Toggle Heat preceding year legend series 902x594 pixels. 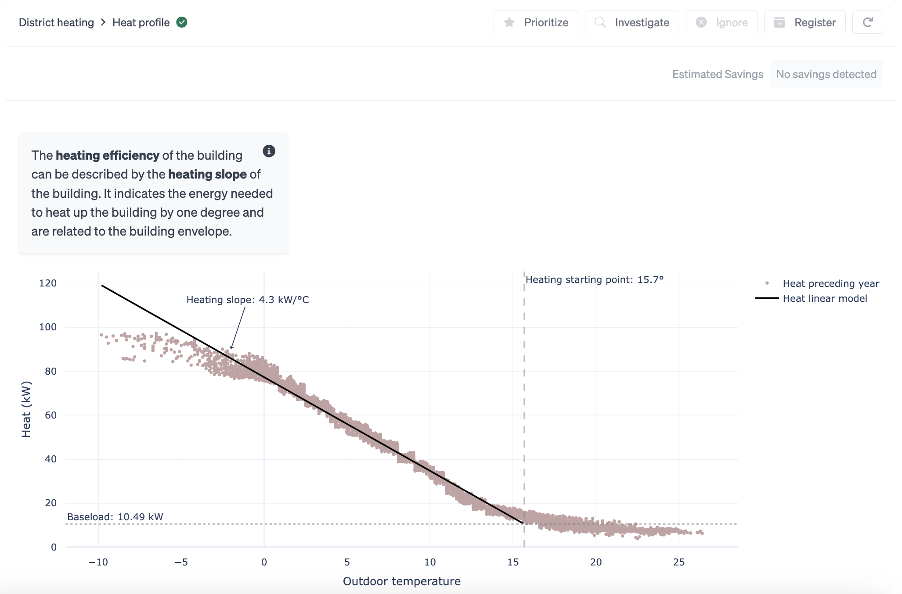click(830, 283)
